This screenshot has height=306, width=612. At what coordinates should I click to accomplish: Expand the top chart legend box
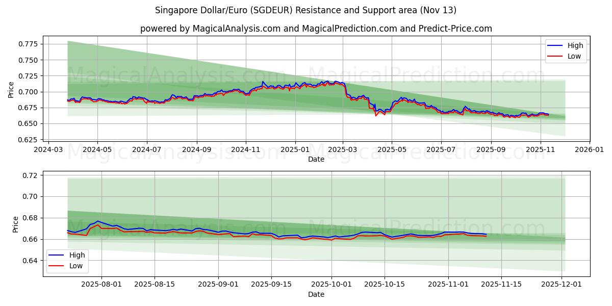click(x=566, y=50)
